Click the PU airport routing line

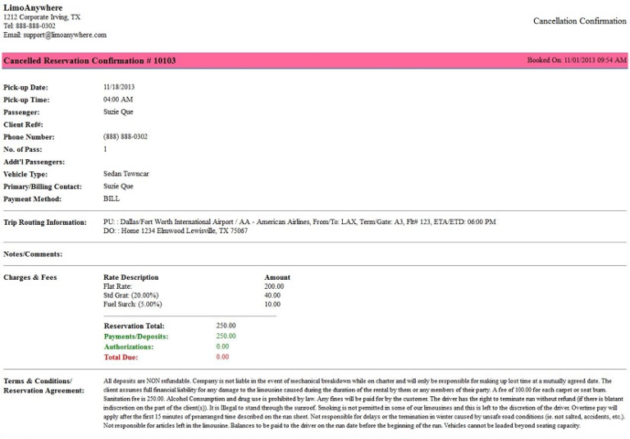point(299,222)
